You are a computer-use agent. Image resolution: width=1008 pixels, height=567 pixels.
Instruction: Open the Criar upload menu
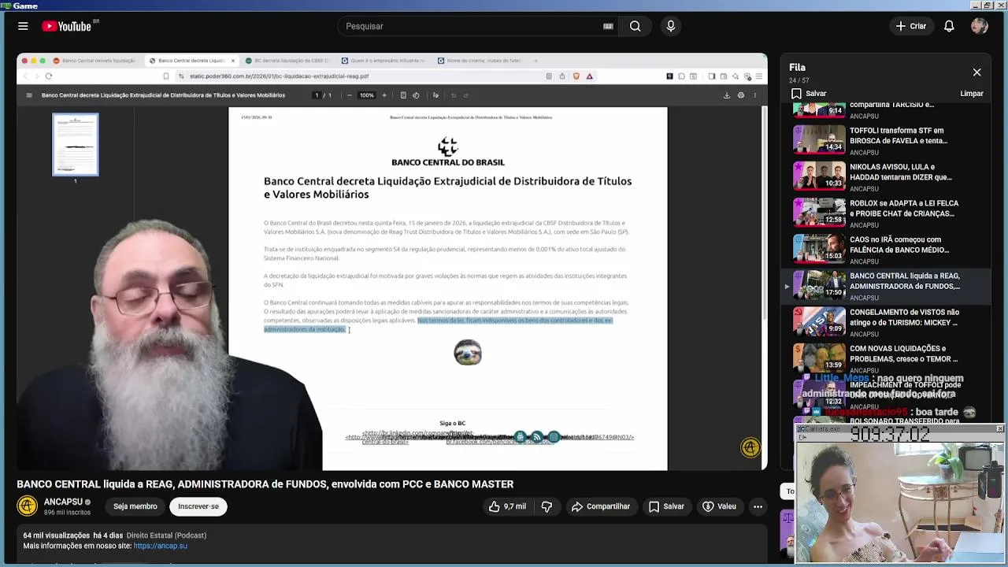(911, 26)
